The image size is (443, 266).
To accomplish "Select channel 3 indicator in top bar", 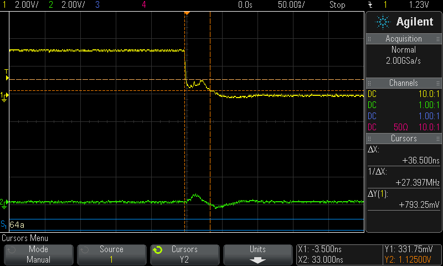I will [97, 5].
